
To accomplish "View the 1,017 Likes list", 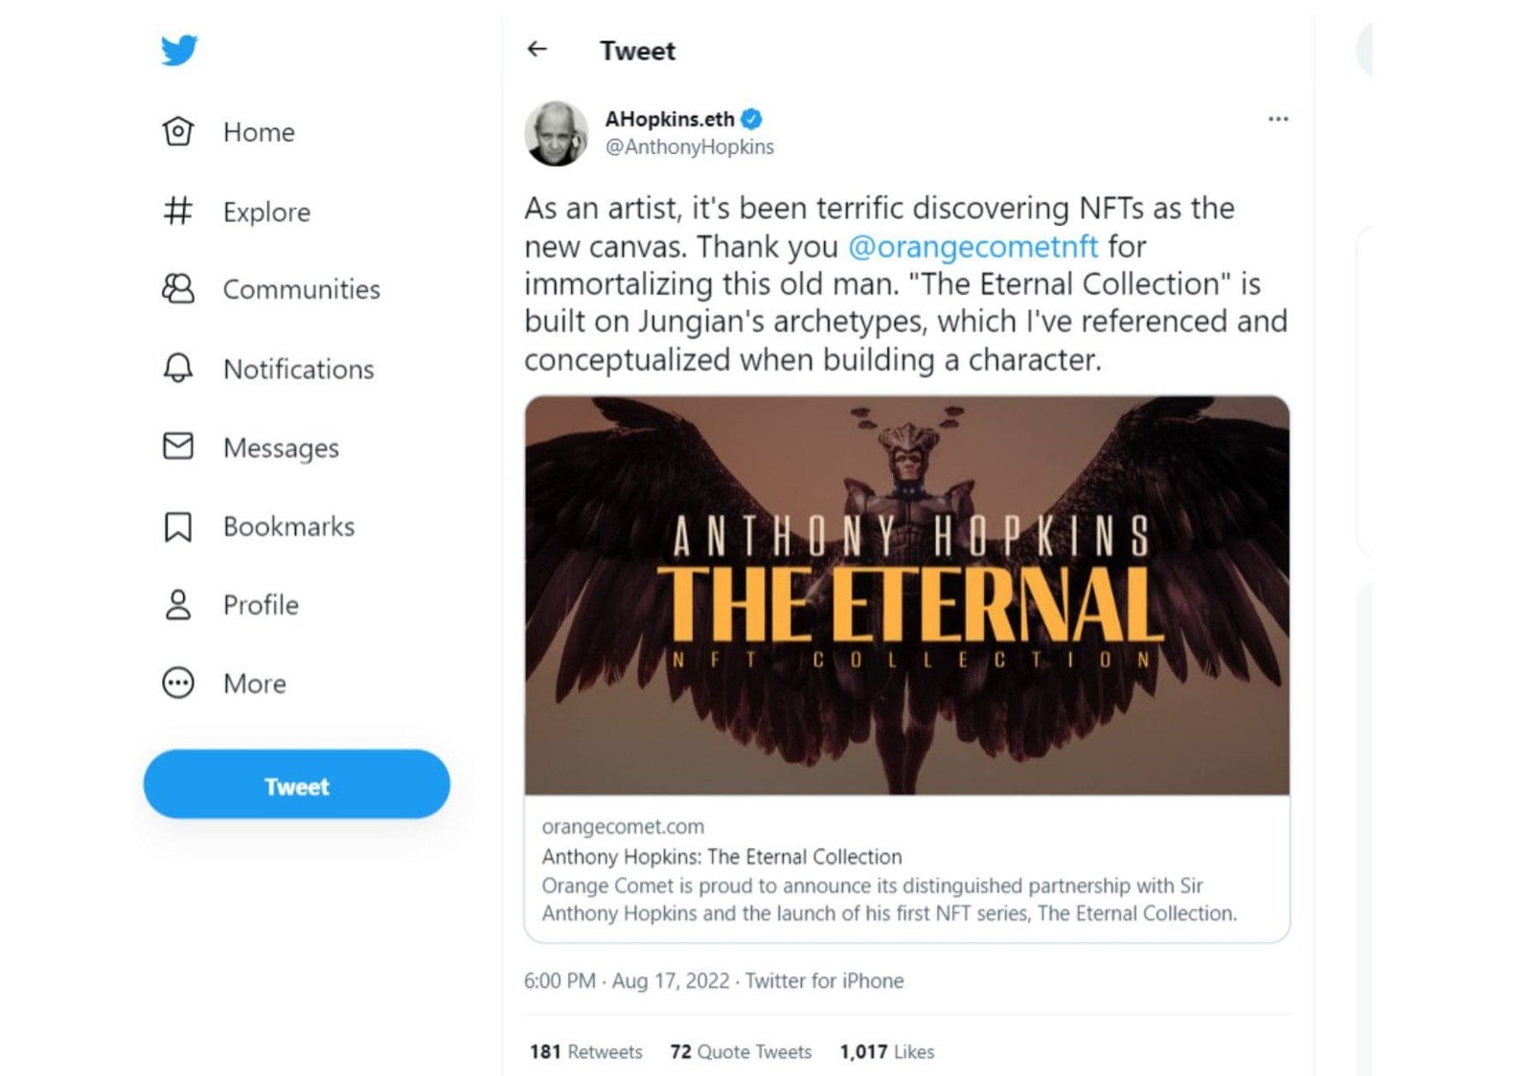I will 886,1052.
